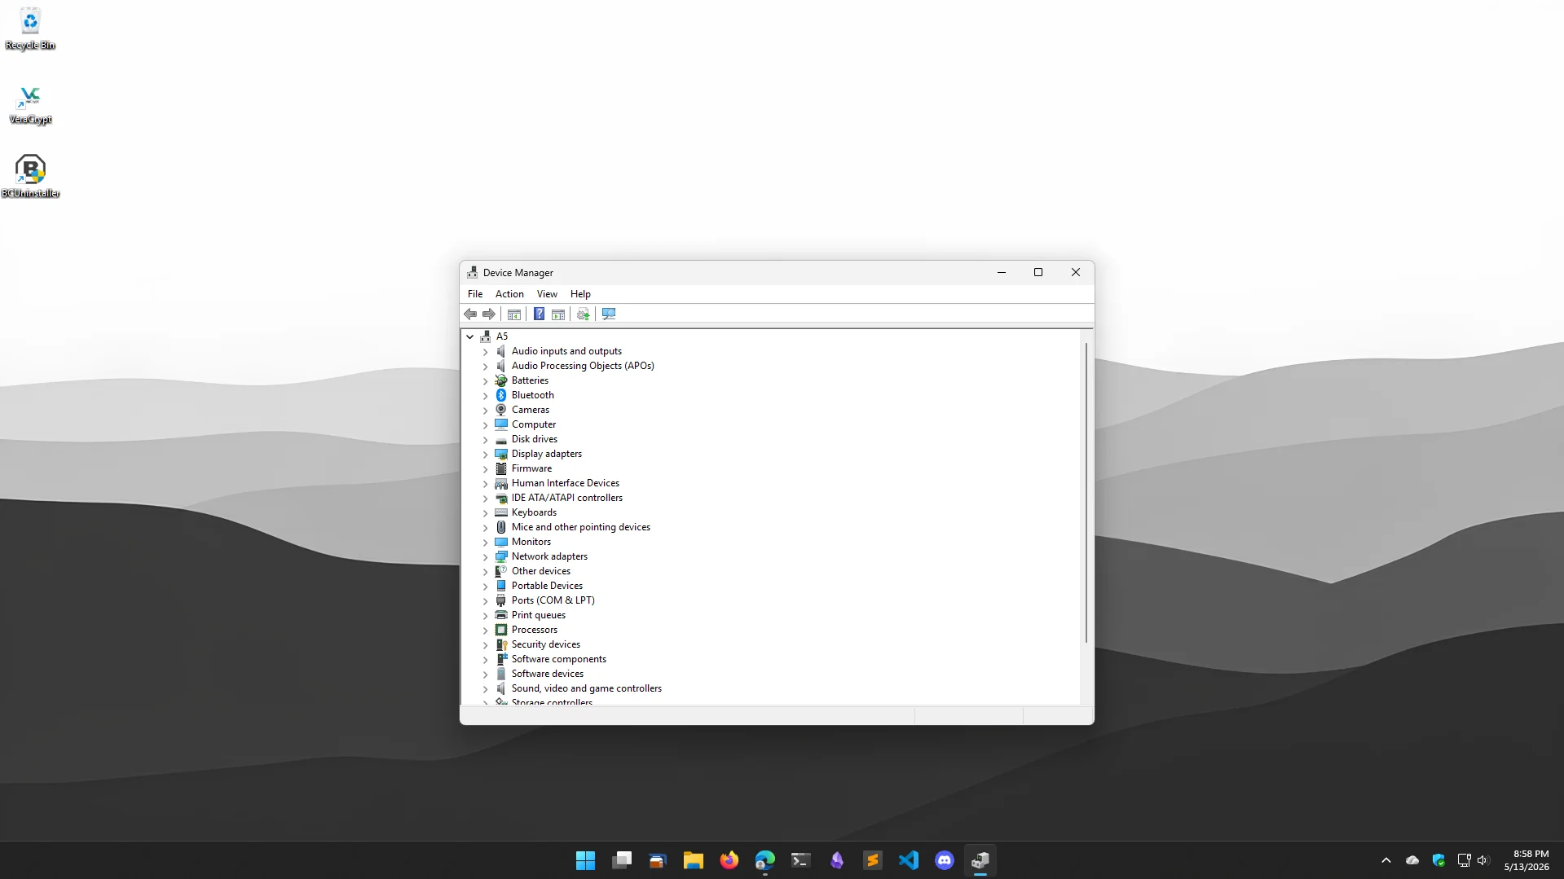The height and width of the screenshot is (879, 1564).
Task: Expand the Disk drives chevron
Action: (x=486, y=440)
